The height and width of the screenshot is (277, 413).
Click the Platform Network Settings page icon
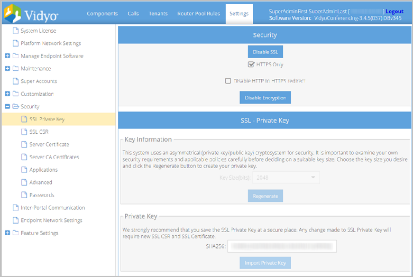point(16,43)
